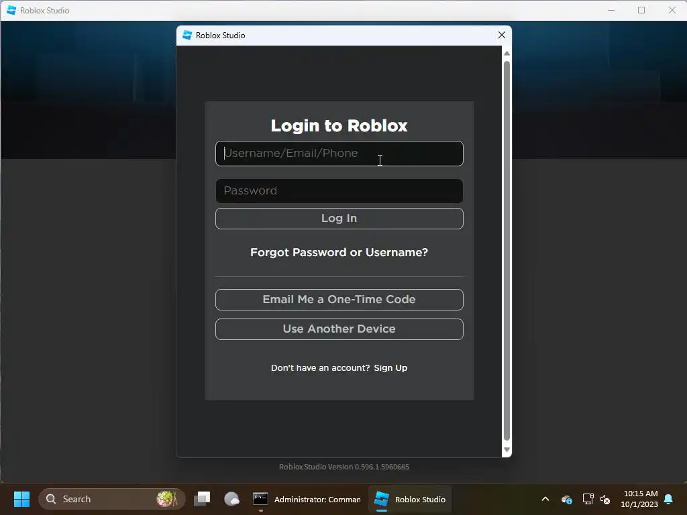687x515 pixels.
Task: Click the salad search highlight icon in the taskbar
Action: [x=167, y=499]
